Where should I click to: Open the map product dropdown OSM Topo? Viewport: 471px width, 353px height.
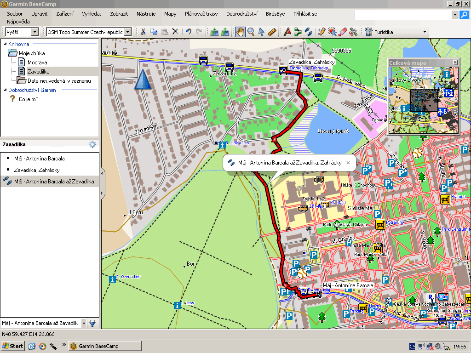128,32
